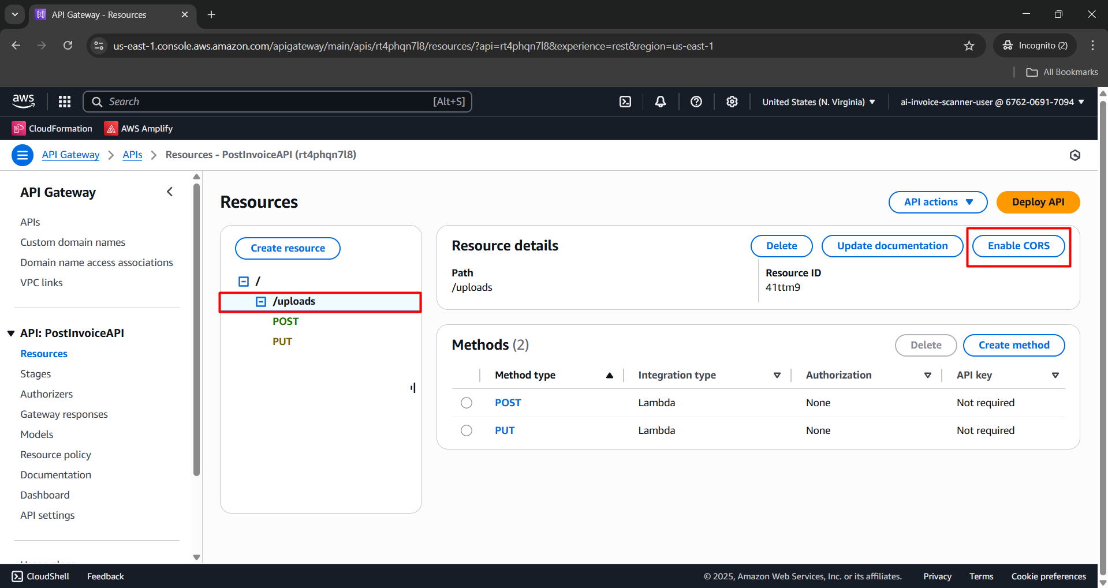
Task: Bookmark this page with the star icon
Action: [x=969, y=46]
